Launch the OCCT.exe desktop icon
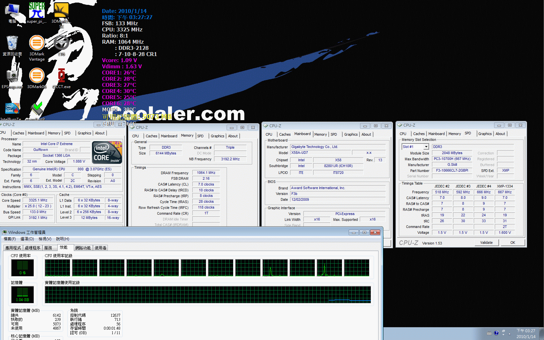The width and height of the screenshot is (544, 340). [x=61, y=78]
